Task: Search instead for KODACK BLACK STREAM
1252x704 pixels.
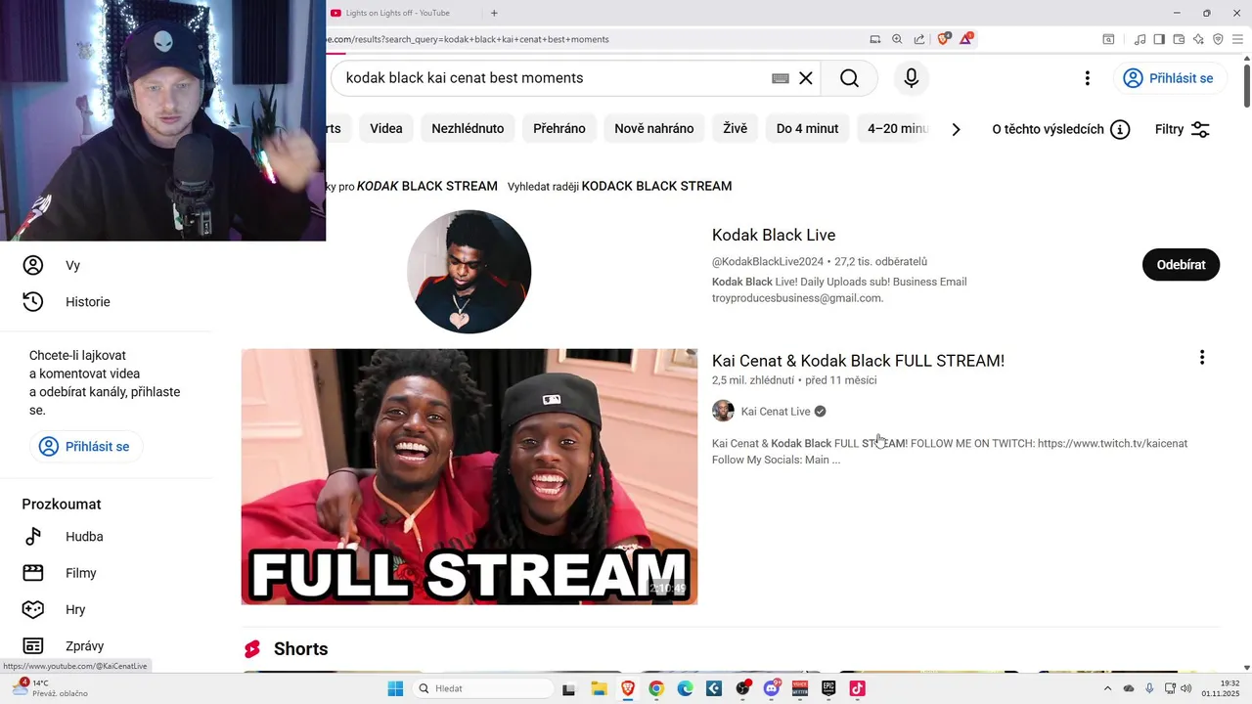Action: click(x=656, y=186)
